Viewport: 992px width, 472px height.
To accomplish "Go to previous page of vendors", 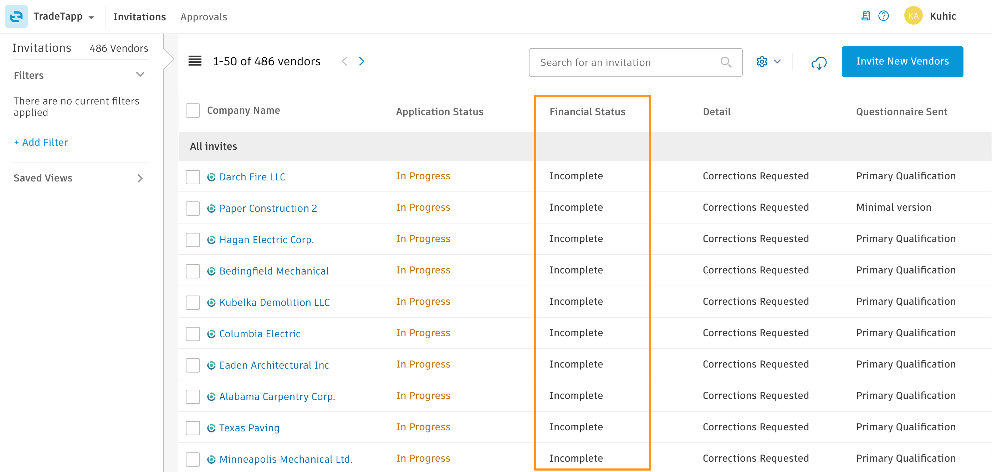I will (344, 61).
